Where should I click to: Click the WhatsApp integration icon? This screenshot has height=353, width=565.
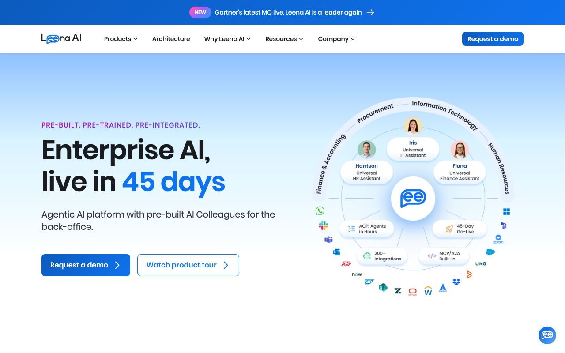(x=320, y=211)
